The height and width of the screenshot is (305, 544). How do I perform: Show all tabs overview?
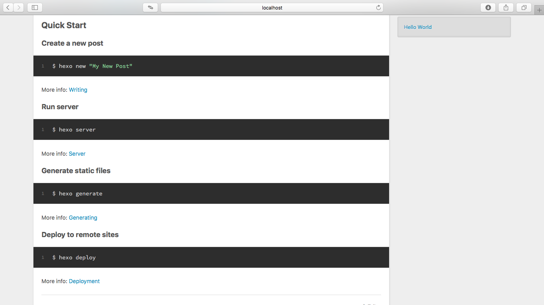click(x=524, y=8)
